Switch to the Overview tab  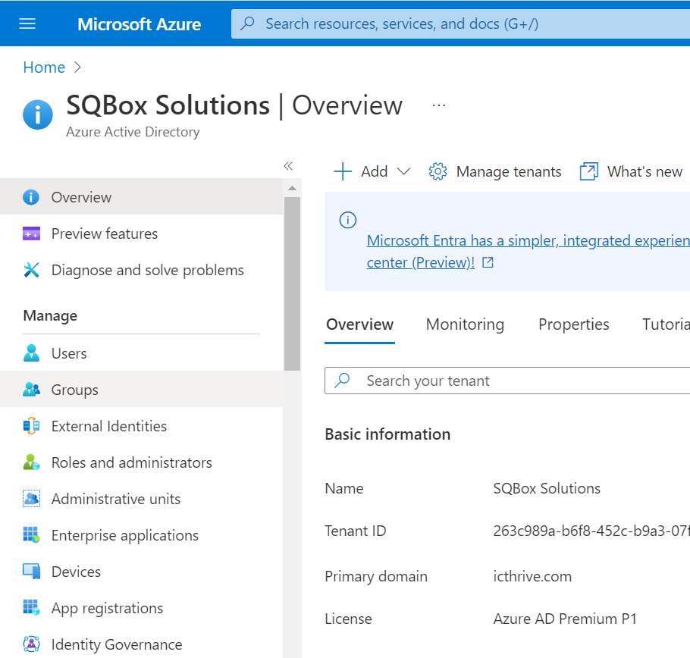[359, 324]
